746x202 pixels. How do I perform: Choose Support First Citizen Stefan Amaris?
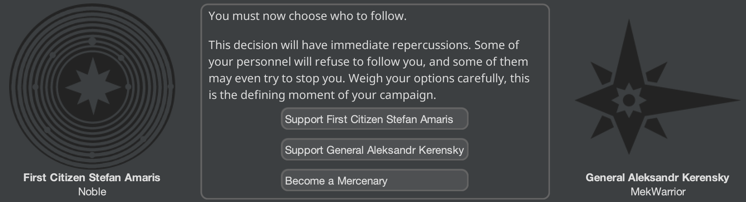tap(375, 119)
